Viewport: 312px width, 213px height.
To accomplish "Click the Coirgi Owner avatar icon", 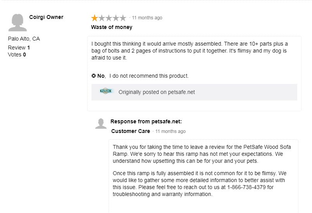I will [x=17, y=22].
